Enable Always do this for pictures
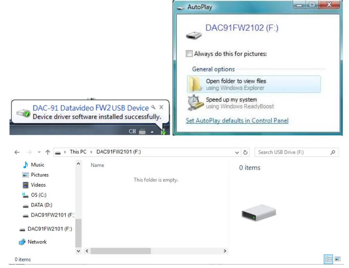The height and width of the screenshot is (268, 349). [x=189, y=54]
